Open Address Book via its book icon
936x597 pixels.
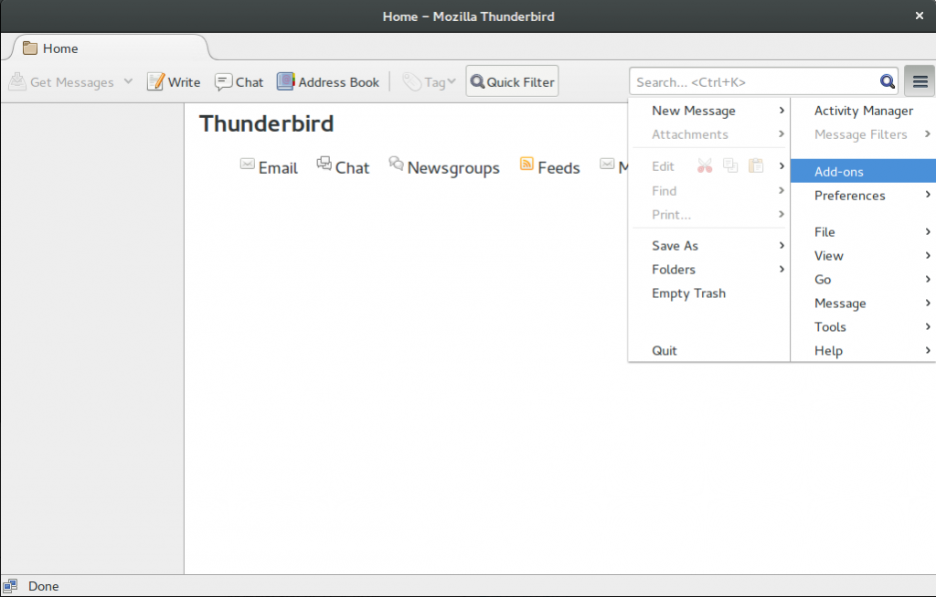click(285, 81)
